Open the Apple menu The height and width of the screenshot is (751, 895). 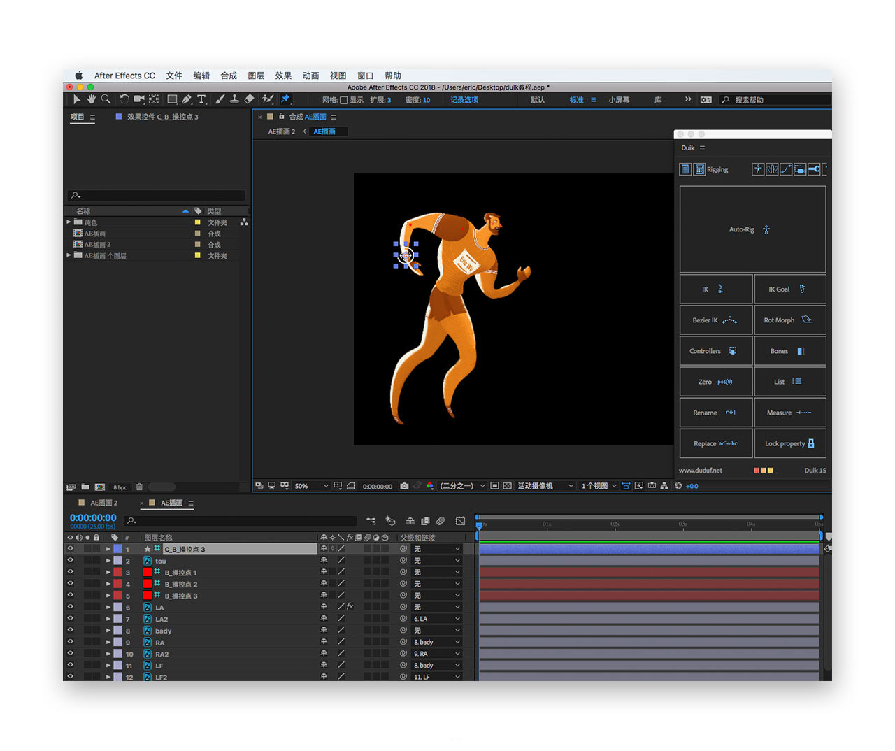click(79, 76)
